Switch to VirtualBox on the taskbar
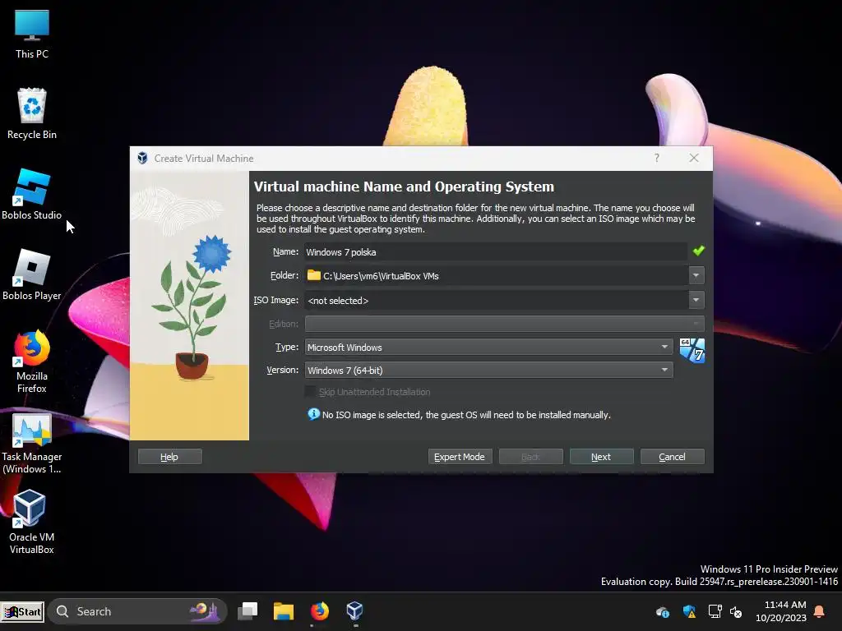Viewport: 842px width, 631px height. pos(354,610)
